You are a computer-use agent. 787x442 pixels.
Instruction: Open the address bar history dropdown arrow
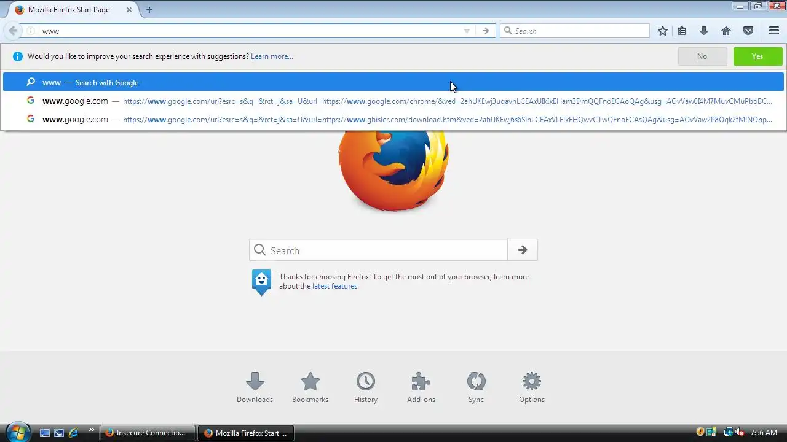pyautogui.click(x=467, y=31)
